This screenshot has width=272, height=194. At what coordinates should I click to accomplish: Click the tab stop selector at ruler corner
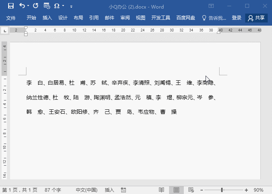5,31
